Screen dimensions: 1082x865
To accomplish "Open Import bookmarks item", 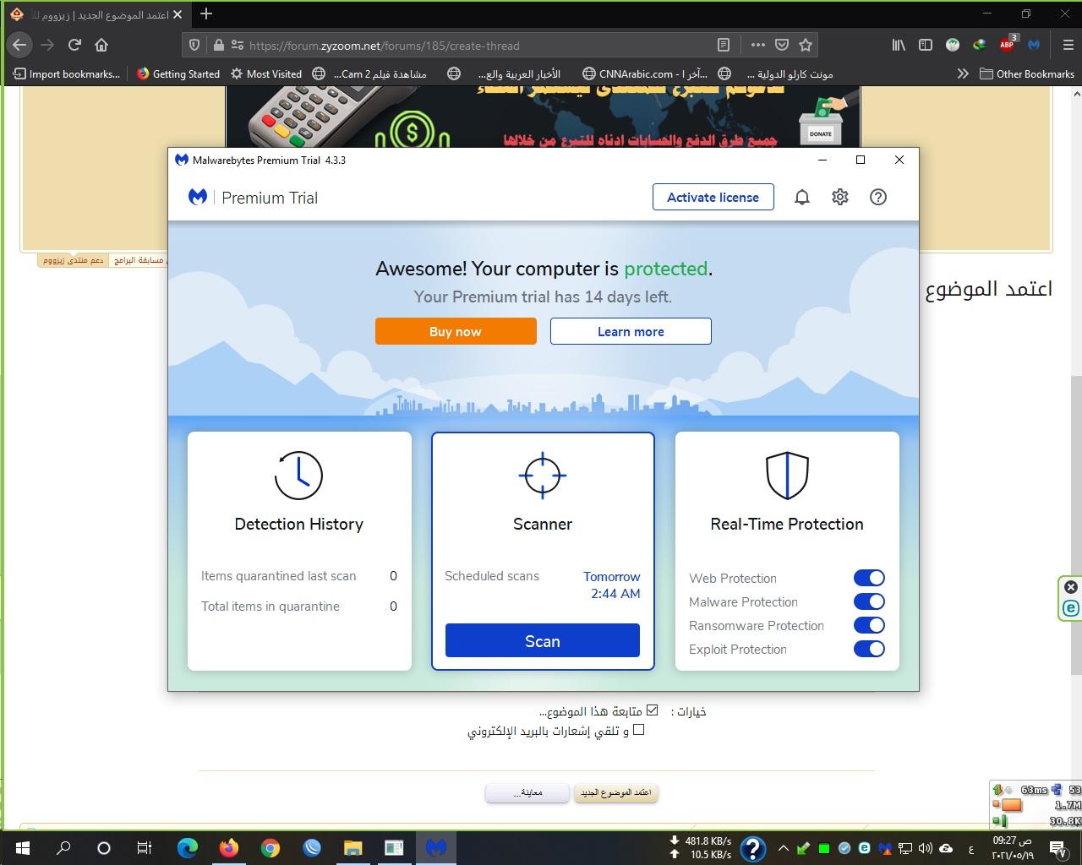I will pyautogui.click(x=67, y=73).
